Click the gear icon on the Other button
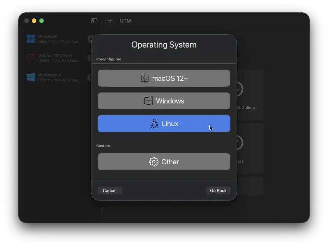 coord(154,162)
